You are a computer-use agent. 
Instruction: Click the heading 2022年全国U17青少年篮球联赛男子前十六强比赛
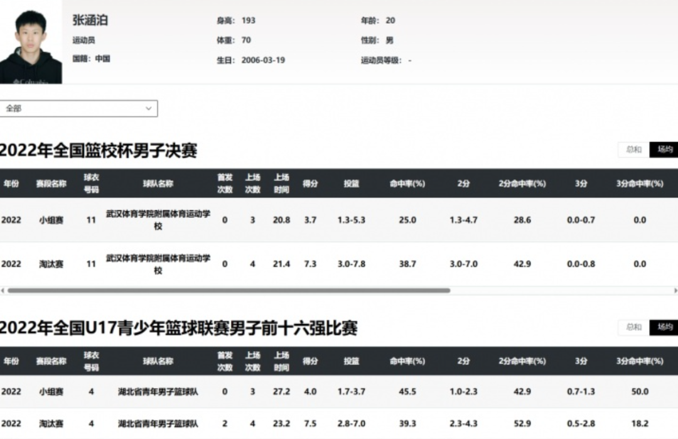178,328
